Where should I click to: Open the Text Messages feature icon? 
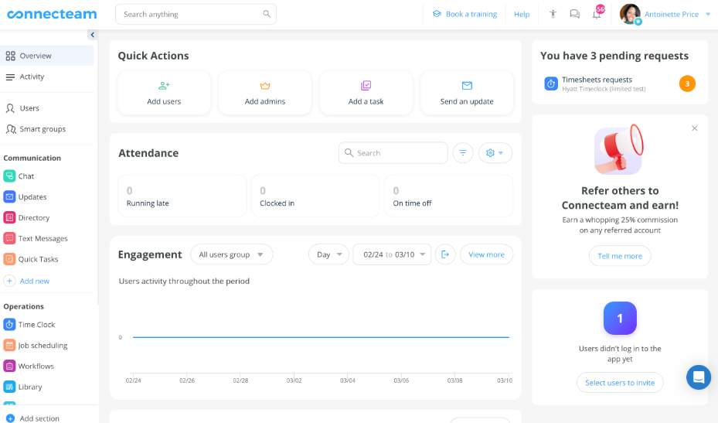coord(9,238)
